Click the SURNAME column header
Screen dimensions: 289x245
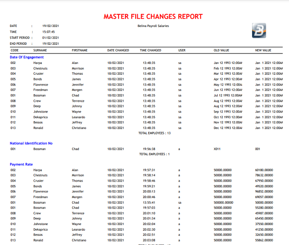pyautogui.click(x=40, y=50)
